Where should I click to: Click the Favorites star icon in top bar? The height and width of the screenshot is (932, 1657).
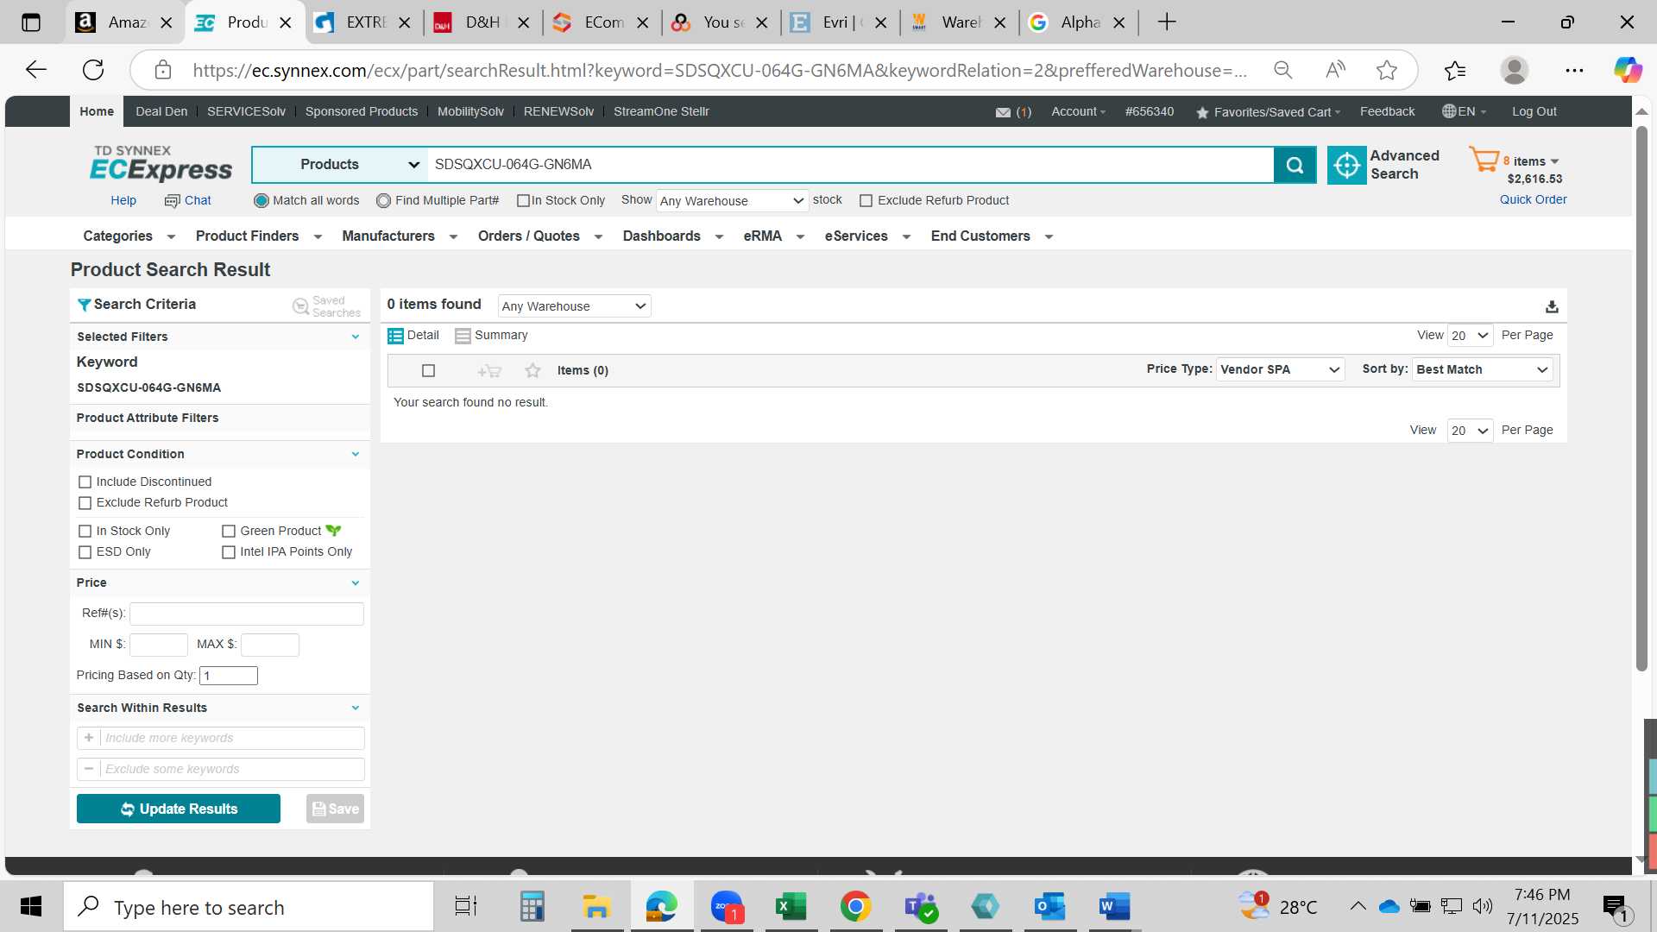tap(1202, 112)
